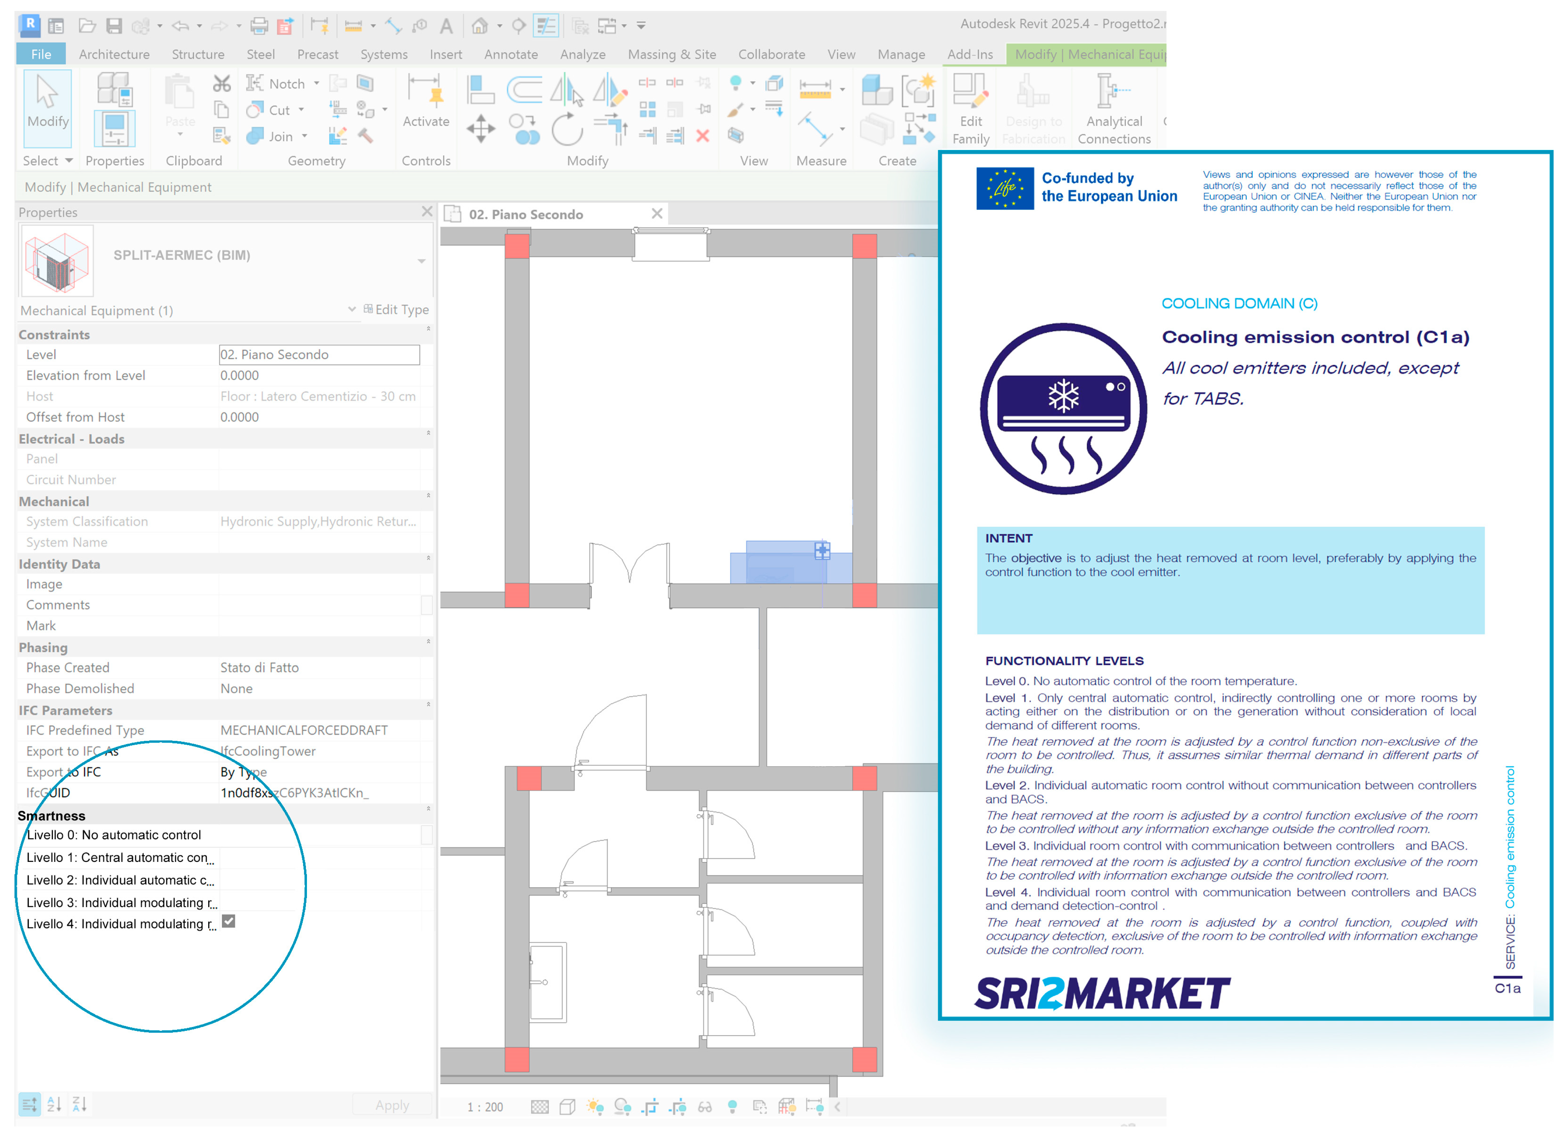Image resolution: width=1567 pixels, height=1142 pixels.
Task: Toggle Sun Path icon in view control bar
Action: coord(595,1107)
